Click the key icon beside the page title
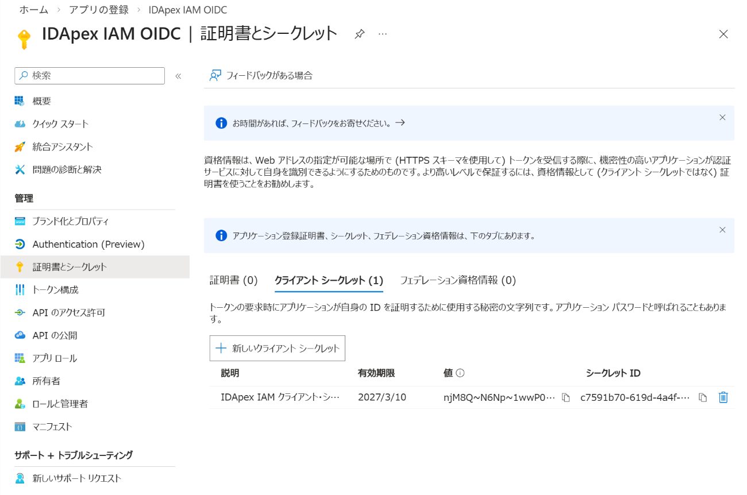Viewport: 747px width, 495px height. click(24, 39)
